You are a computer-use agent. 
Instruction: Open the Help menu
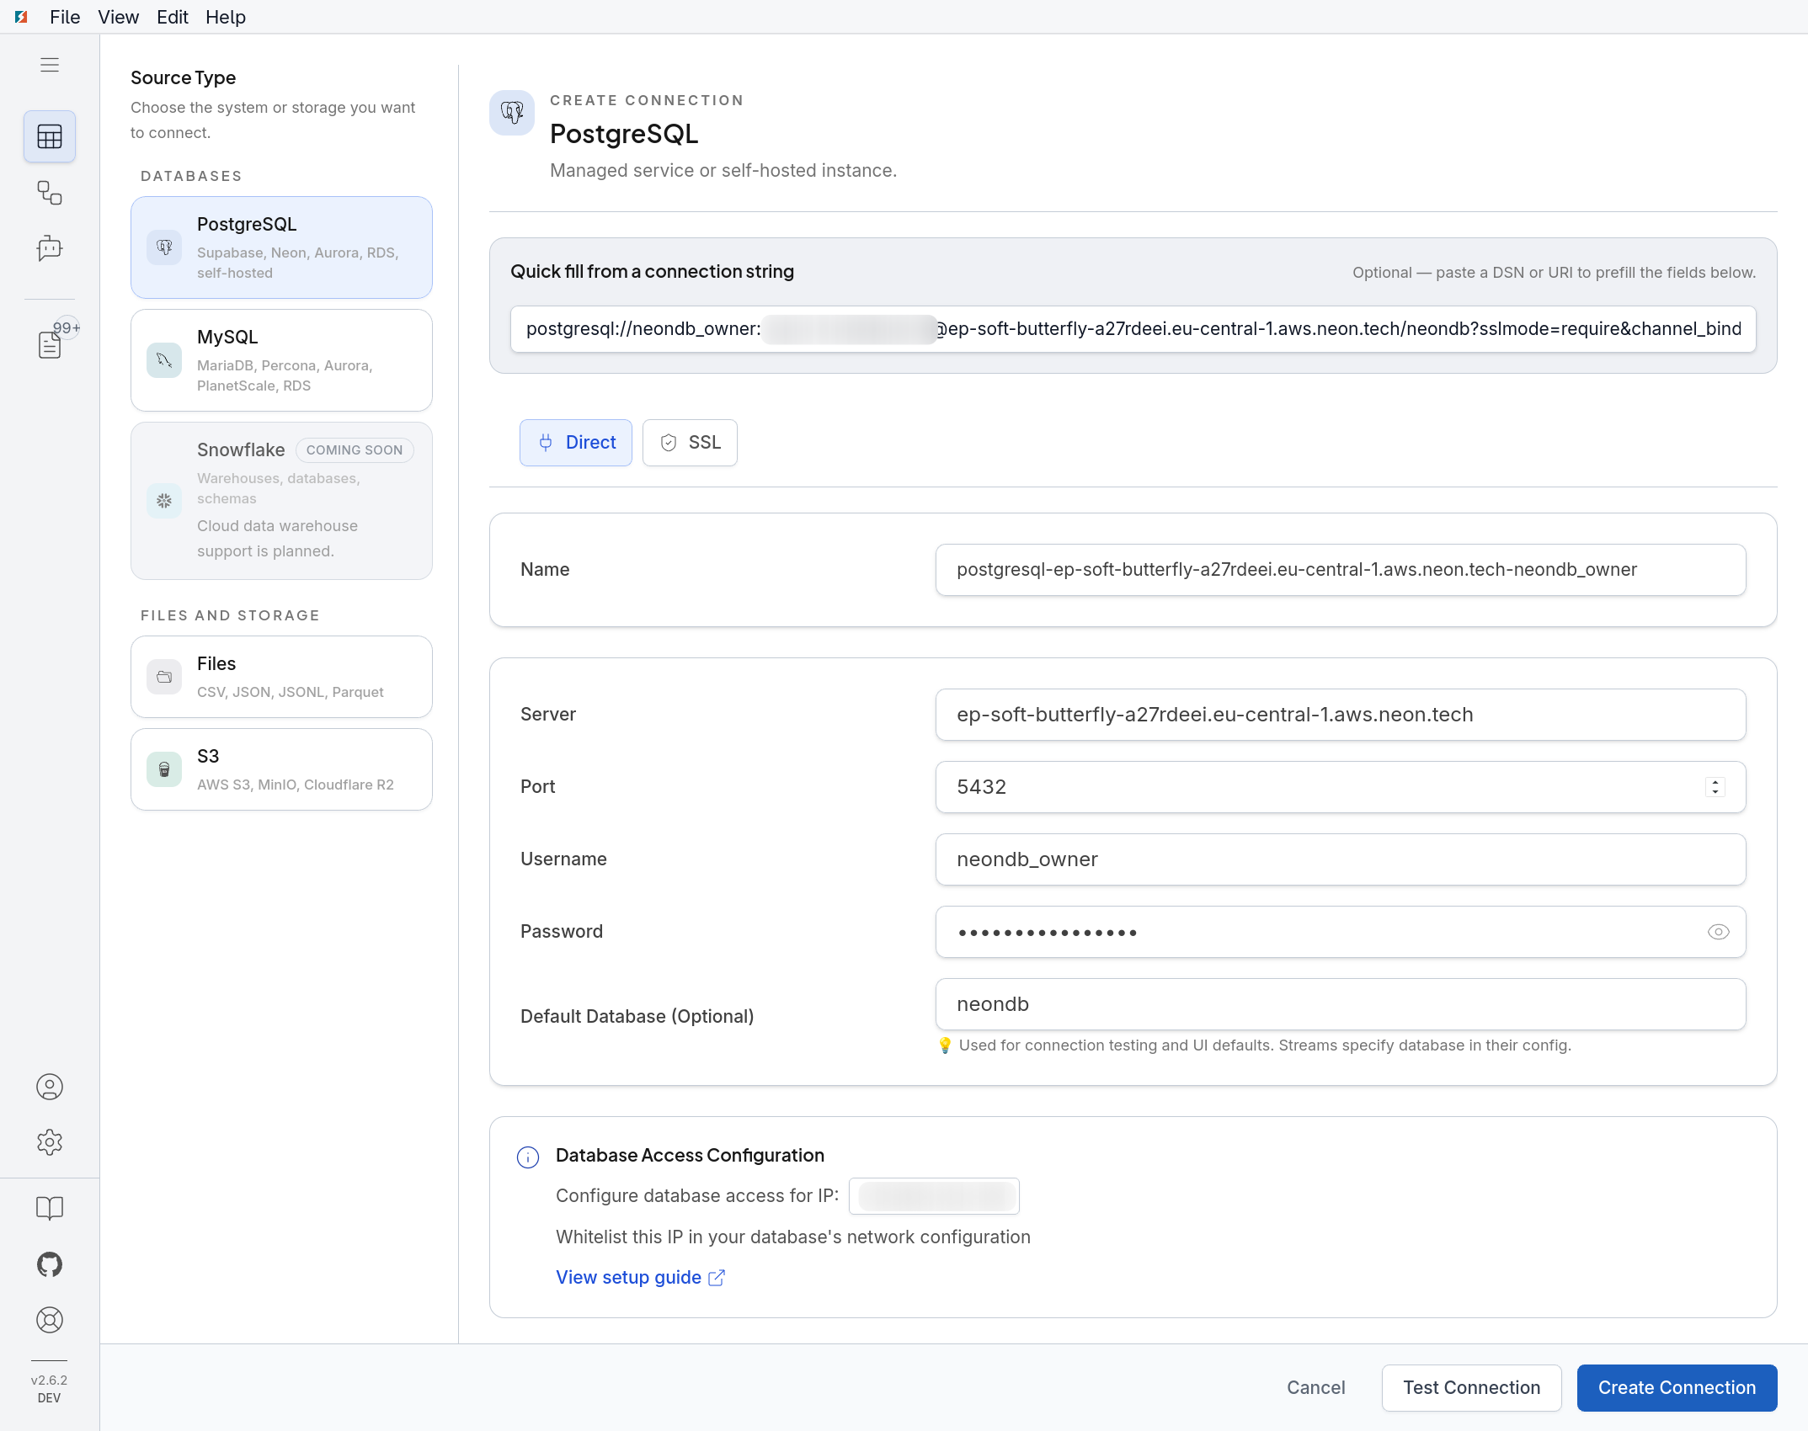(226, 17)
